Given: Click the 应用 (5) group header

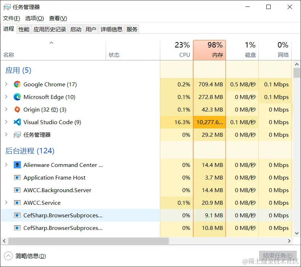Looking at the screenshot, I should [x=18, y=70].
